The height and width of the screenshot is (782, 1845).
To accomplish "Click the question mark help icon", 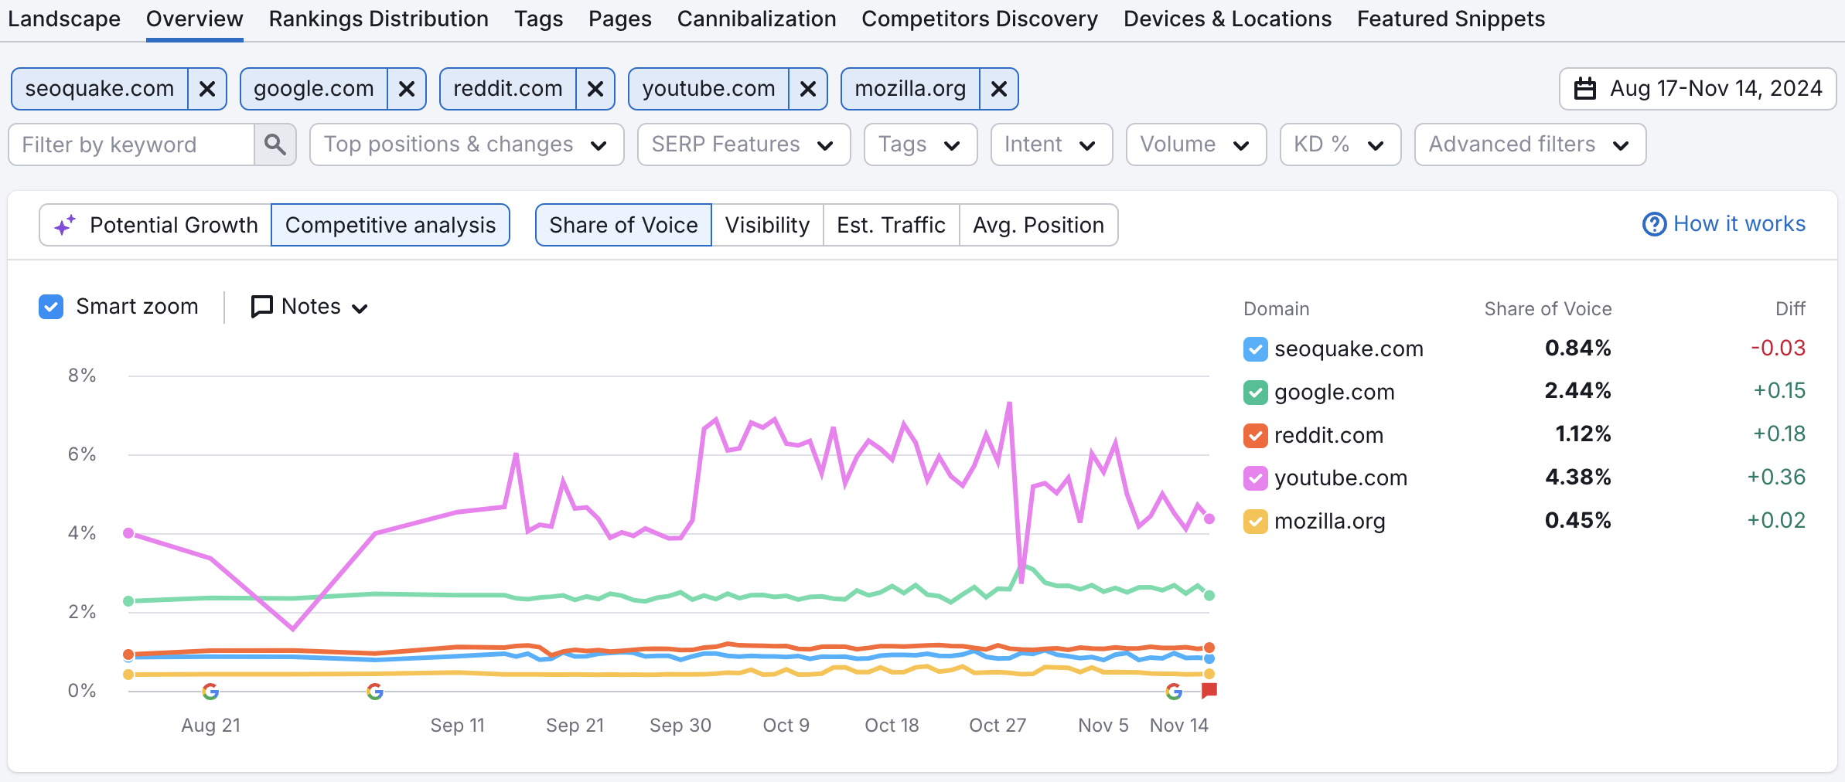I will (x=1654, y=224).
